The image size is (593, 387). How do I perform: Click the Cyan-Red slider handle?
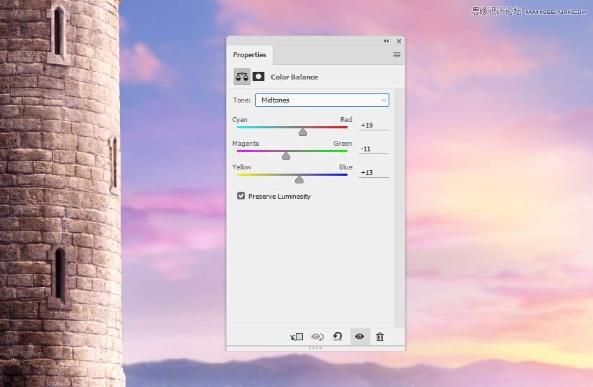pos(303,132)
